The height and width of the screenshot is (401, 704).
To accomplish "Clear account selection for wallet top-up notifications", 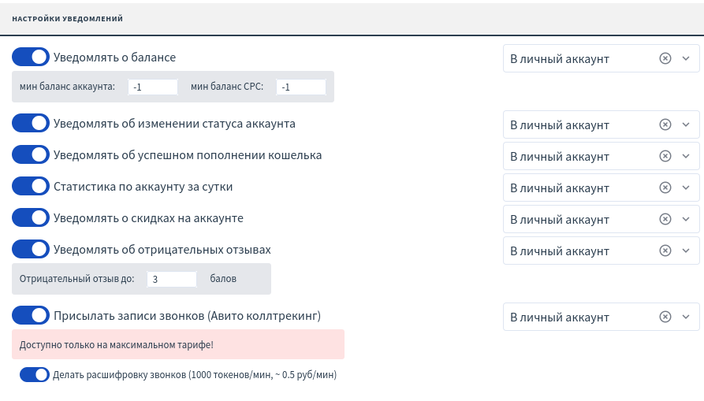I will coord(665,156).
